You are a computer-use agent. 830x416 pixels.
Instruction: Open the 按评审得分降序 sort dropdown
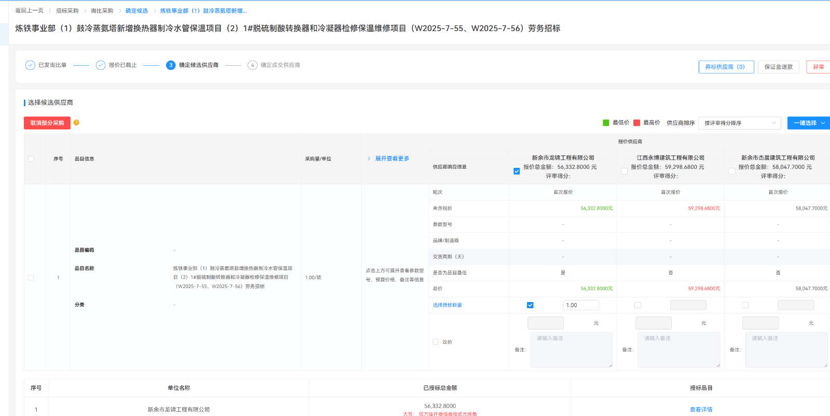(740, 123)
